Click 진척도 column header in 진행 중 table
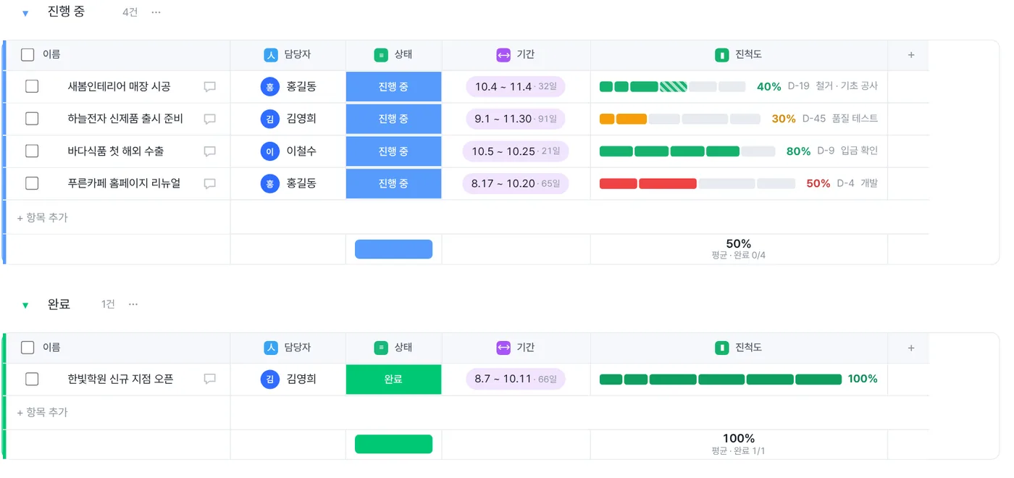This screenshot has height=478, width=1014. [x=739, y=55]
